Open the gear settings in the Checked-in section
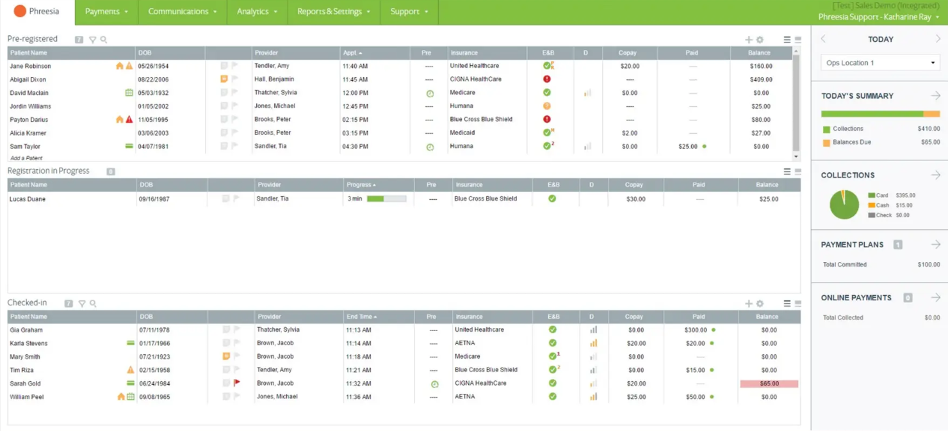948x431 pixels. (x=760, y=304)
